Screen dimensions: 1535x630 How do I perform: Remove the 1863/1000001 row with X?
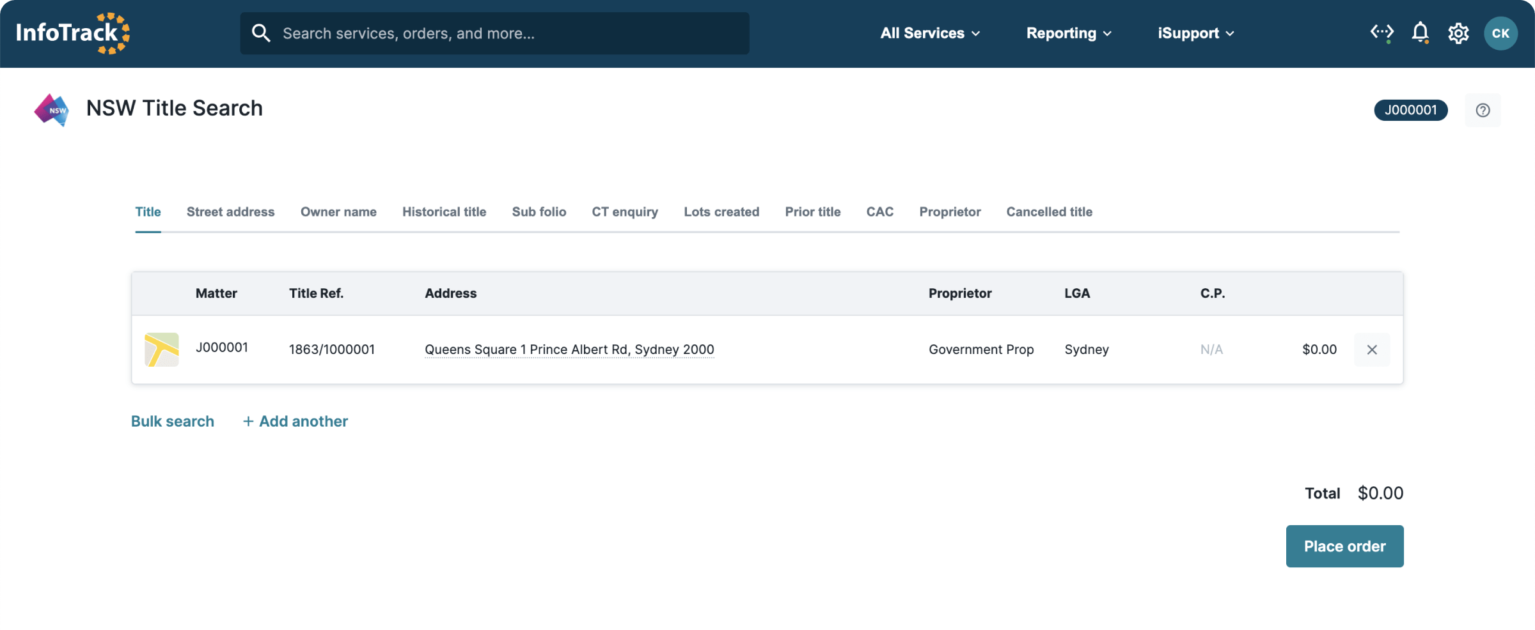point(1372,350)
